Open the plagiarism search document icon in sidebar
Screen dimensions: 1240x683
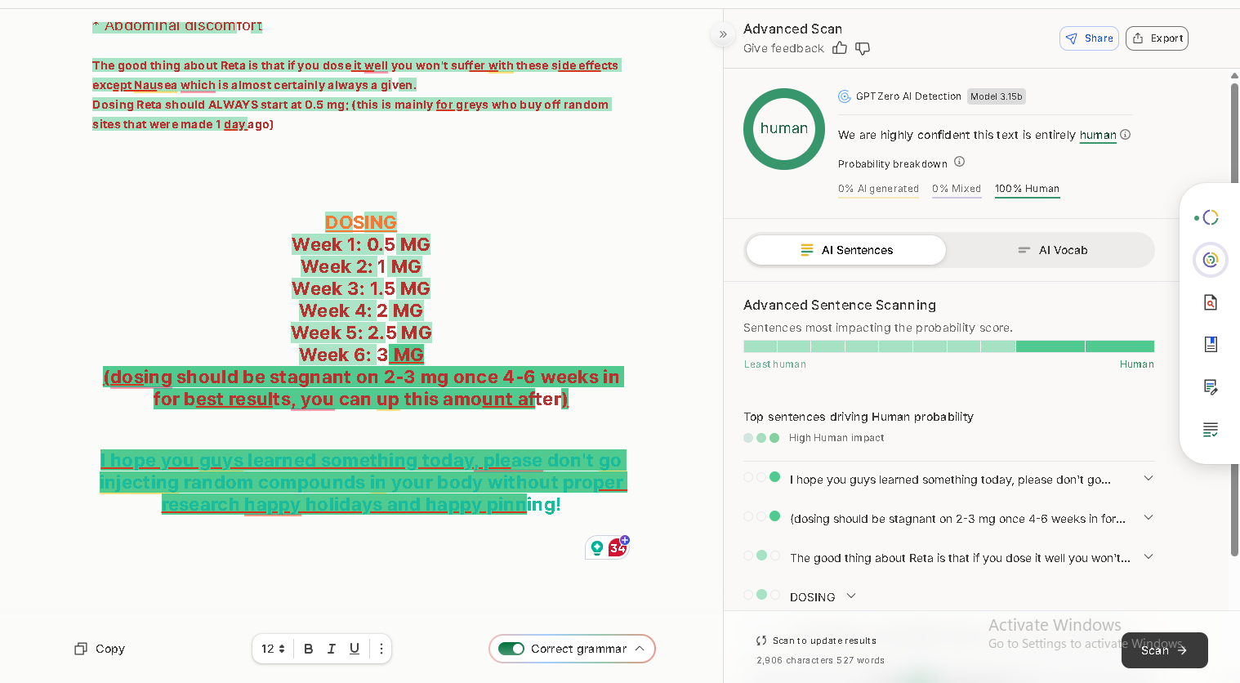[1211, 303]
